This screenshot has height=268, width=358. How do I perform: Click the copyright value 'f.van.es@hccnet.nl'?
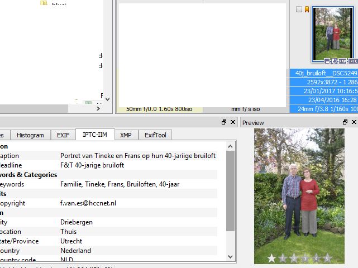pos(88,203)
